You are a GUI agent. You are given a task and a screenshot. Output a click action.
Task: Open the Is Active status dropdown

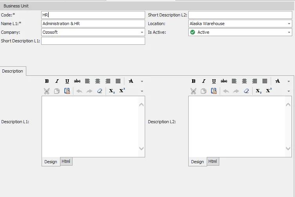pyautogui.click(x=289, y=32)
